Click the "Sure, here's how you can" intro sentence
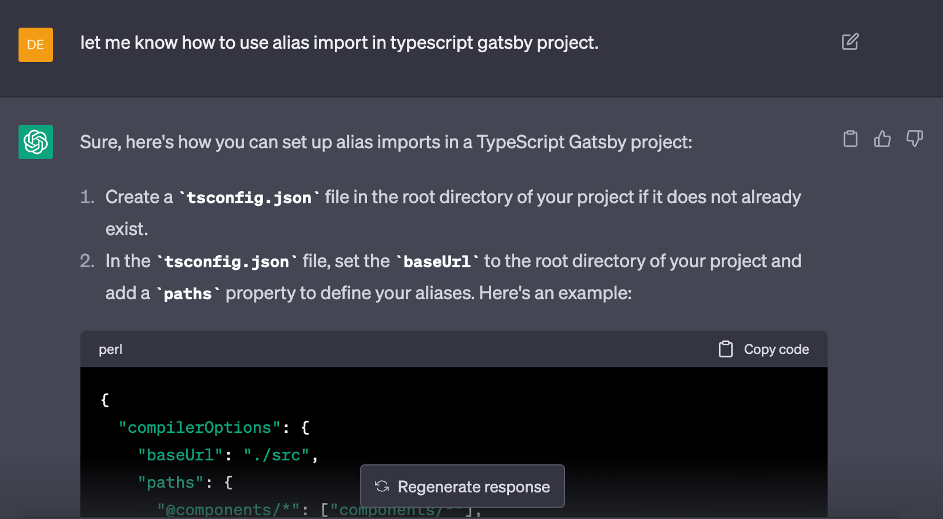 386,142
